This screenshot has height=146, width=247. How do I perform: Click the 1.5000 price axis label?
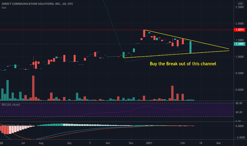(240, 40)
